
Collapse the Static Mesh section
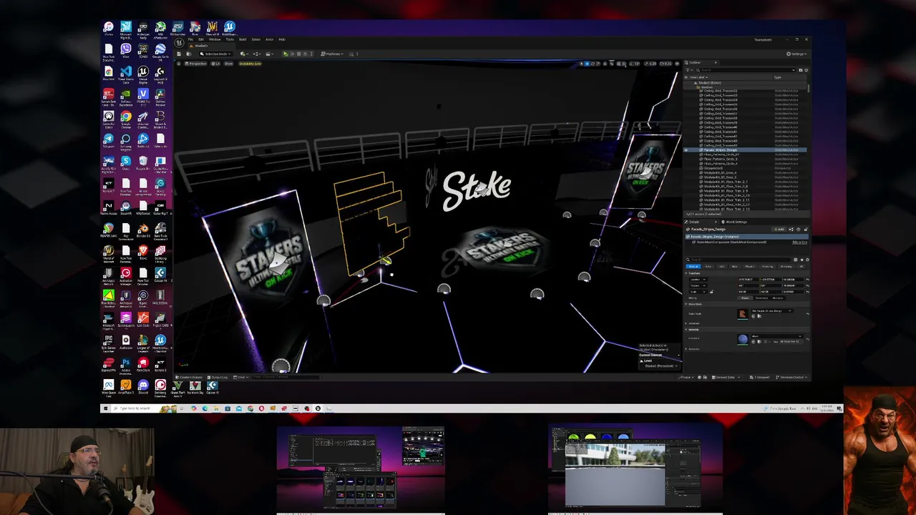pyautogui.click(x=686, y=304)
